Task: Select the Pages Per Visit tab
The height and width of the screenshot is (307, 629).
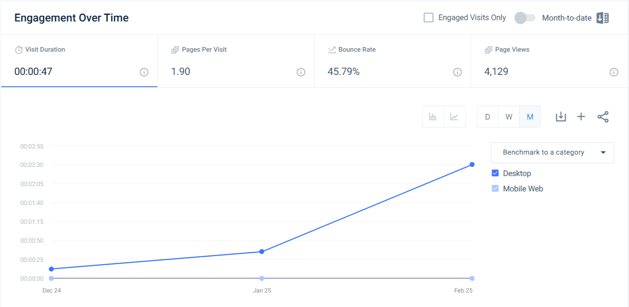Action: coord(236,61)
